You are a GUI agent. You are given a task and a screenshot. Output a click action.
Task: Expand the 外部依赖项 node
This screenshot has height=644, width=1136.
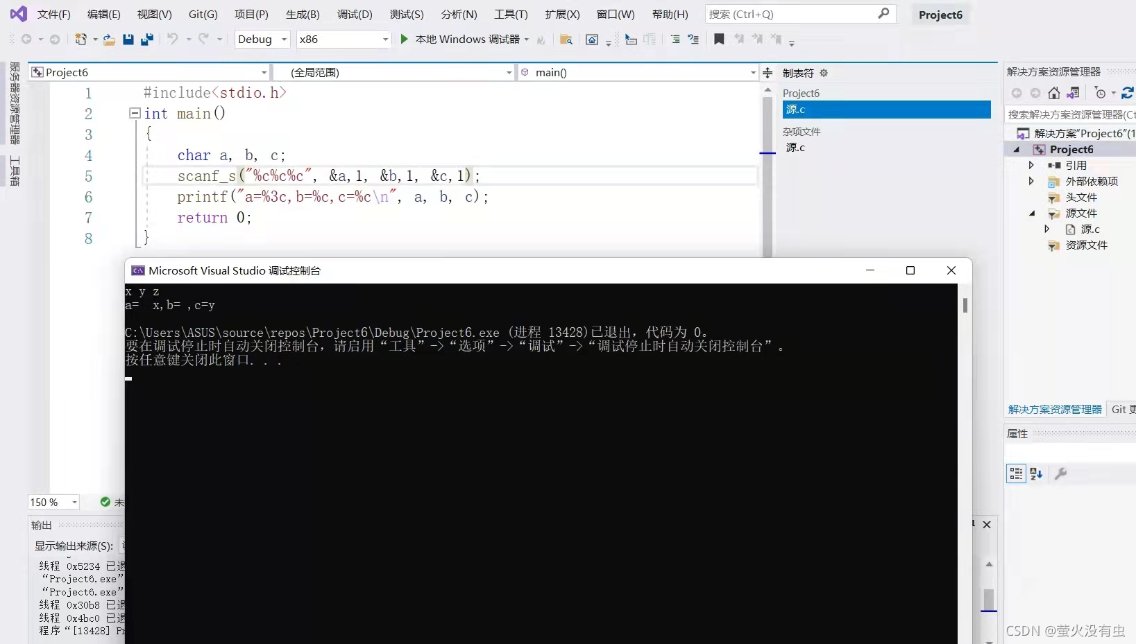point(1031,181)
